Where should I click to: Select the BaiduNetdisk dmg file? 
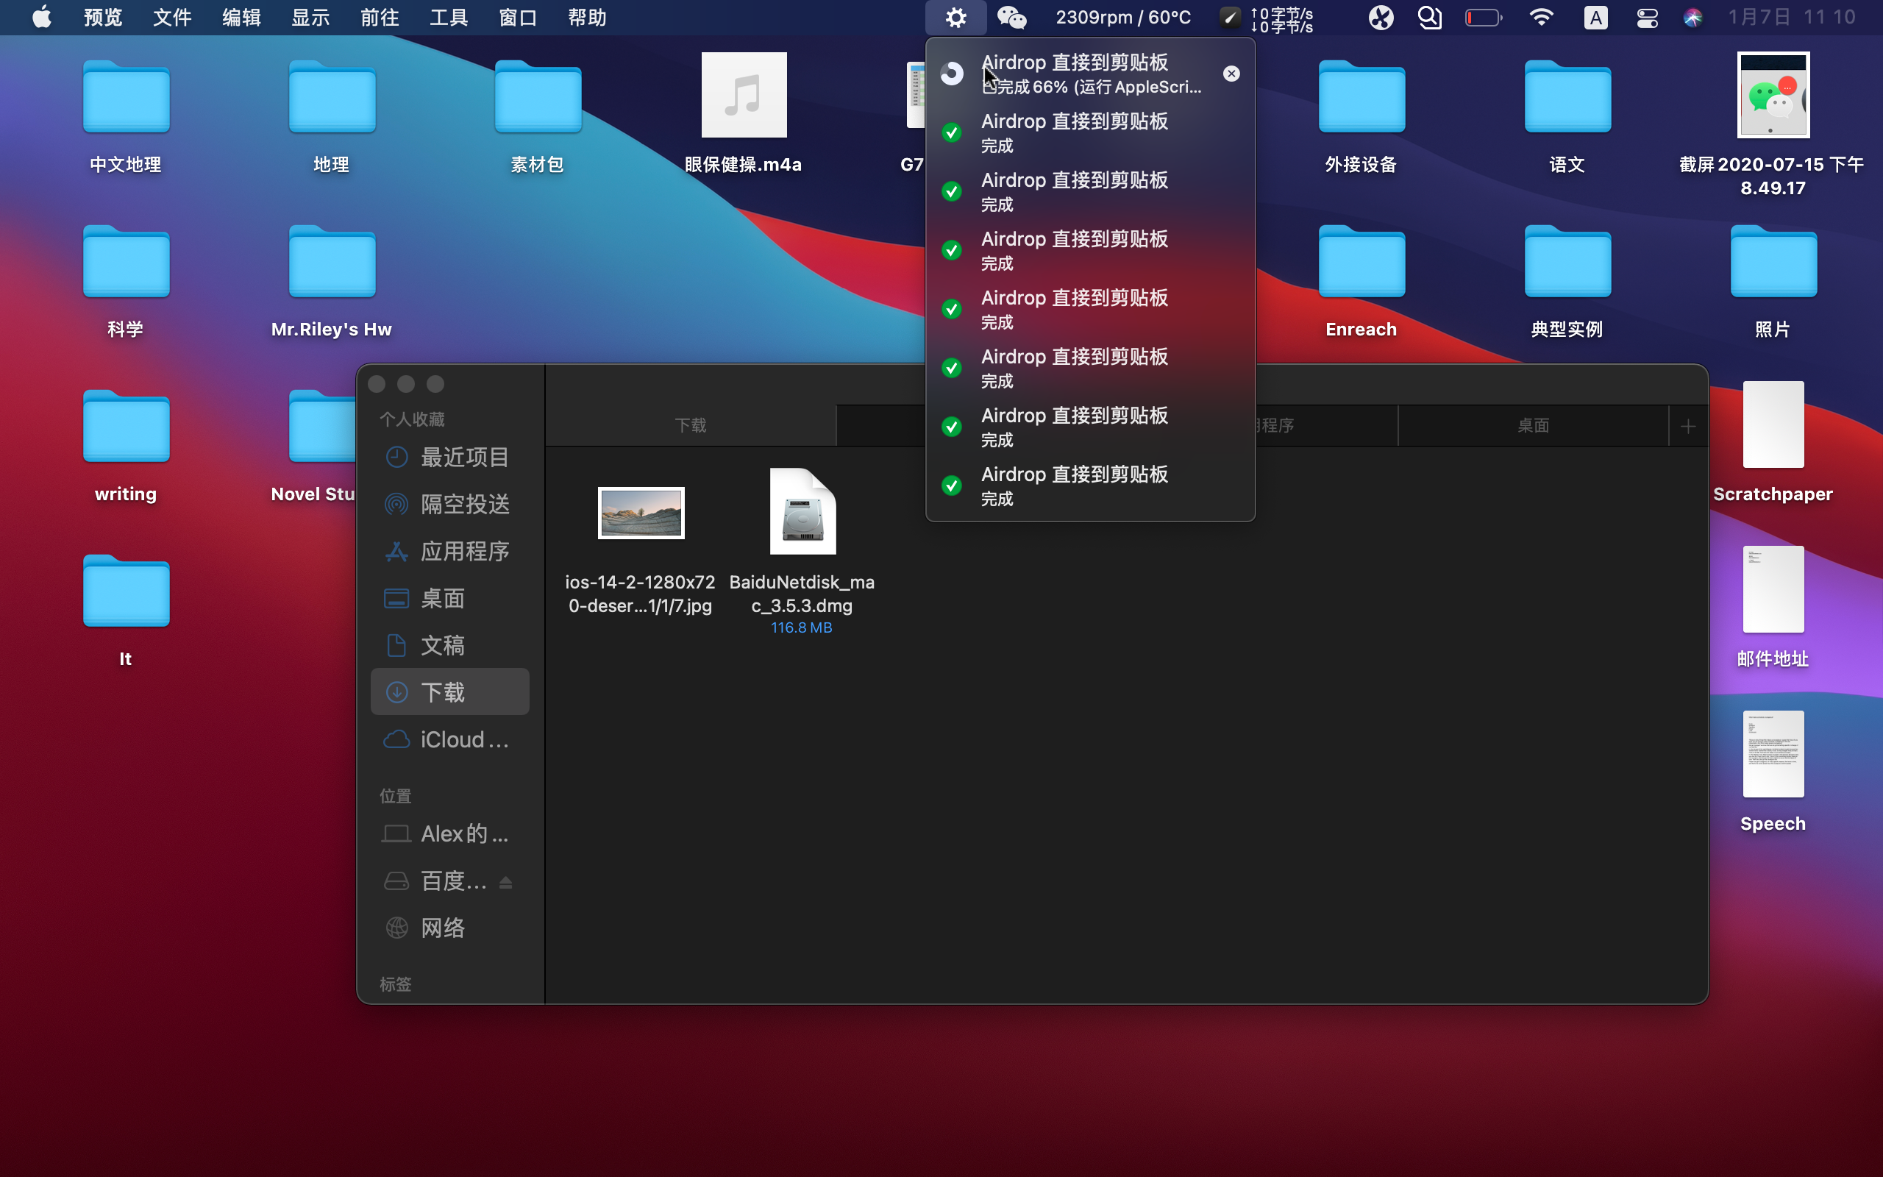802,511
